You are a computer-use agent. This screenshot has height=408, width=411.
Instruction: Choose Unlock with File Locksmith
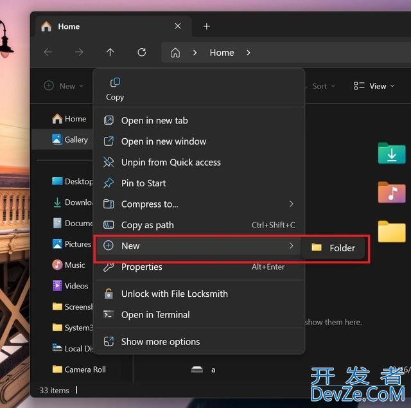tap(174, 294)
